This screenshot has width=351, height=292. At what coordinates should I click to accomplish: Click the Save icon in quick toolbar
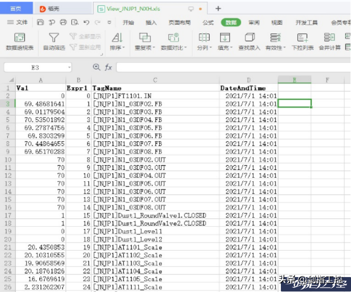pyautogui.click(x=40, y=23)
